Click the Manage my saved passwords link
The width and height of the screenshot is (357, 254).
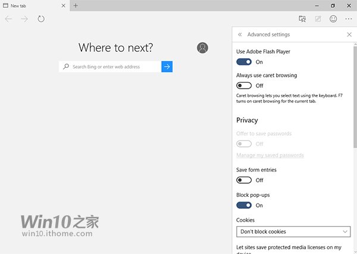pyautogui.click(x=270, y=155)
